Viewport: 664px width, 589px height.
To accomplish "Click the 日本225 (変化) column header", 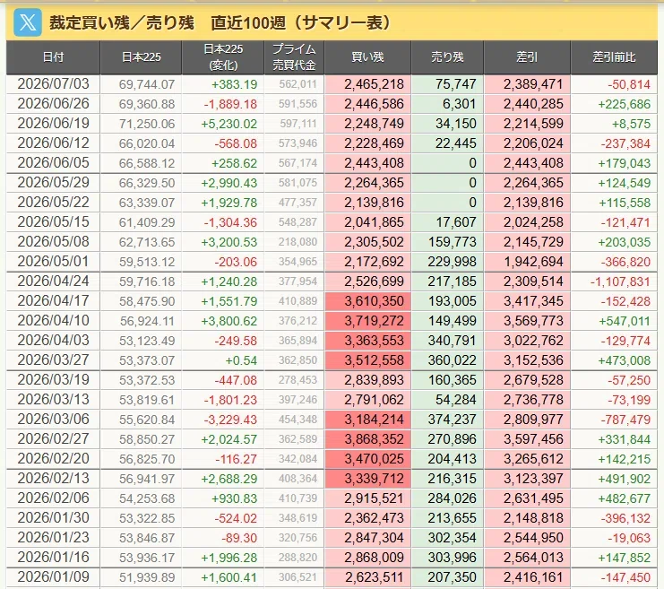I will [x=223, y=57].
